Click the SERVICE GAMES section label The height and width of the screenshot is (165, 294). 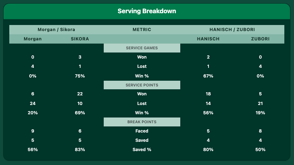pos(142,48)
